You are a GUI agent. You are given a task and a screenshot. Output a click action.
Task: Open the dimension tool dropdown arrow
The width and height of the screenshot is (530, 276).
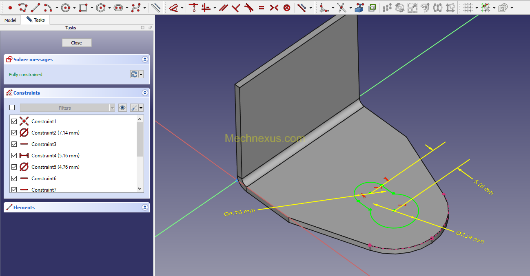182,8
